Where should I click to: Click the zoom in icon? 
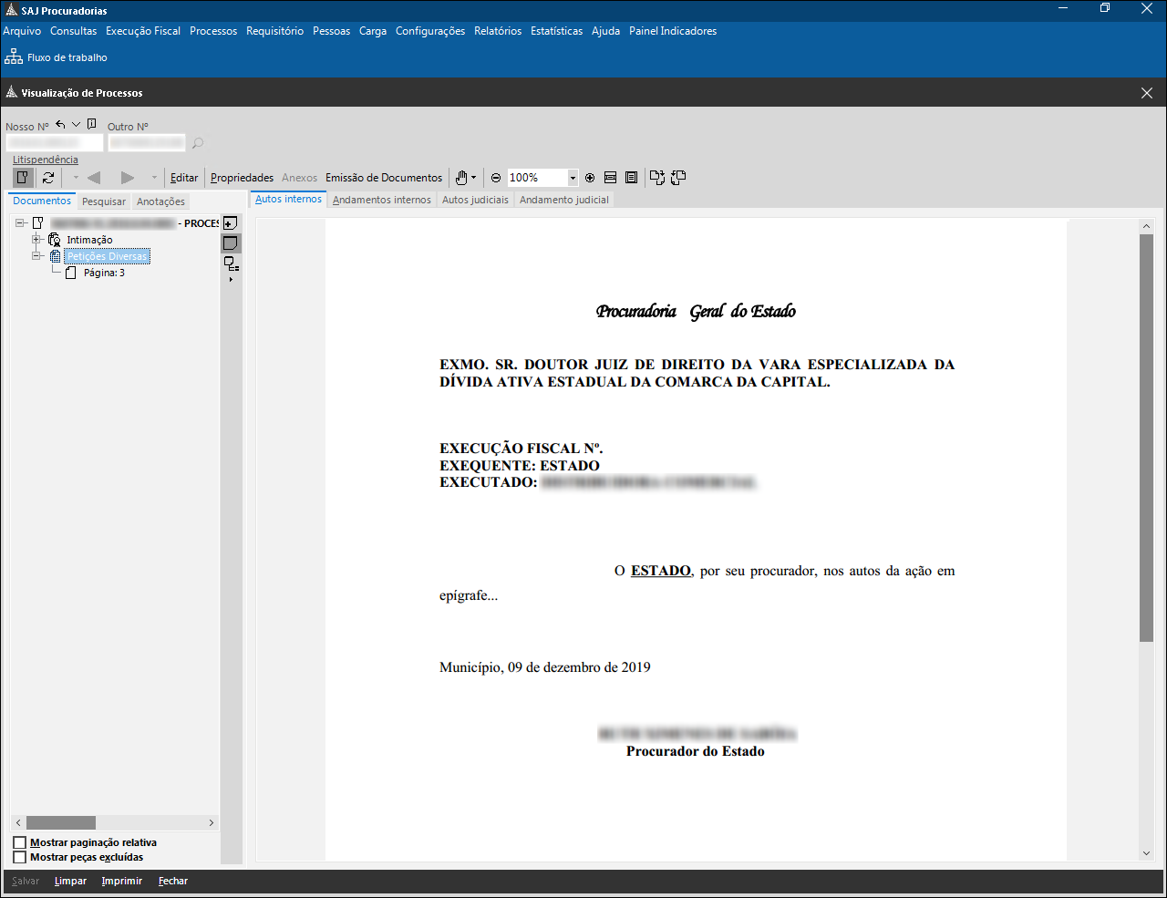[590, 178]
